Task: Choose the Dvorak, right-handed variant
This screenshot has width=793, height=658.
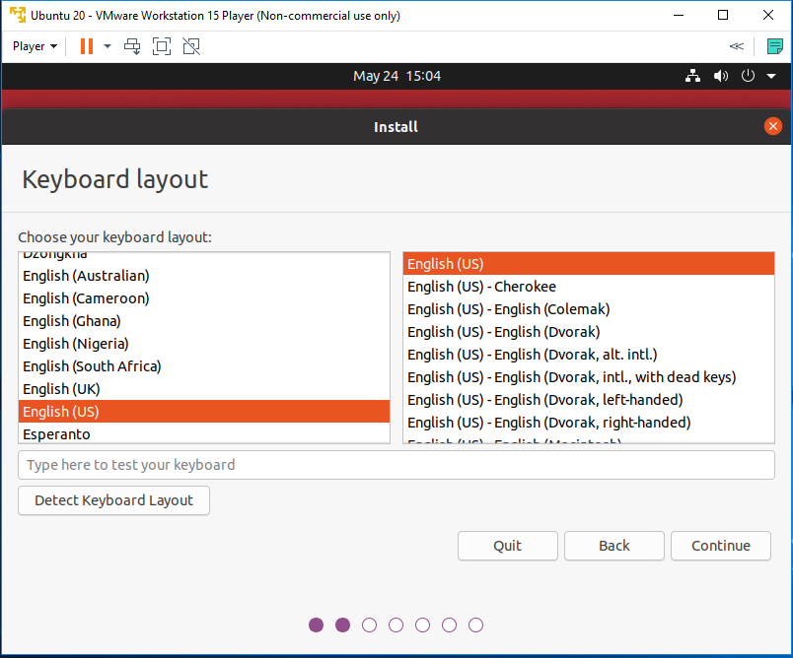Action: point(589,423)
